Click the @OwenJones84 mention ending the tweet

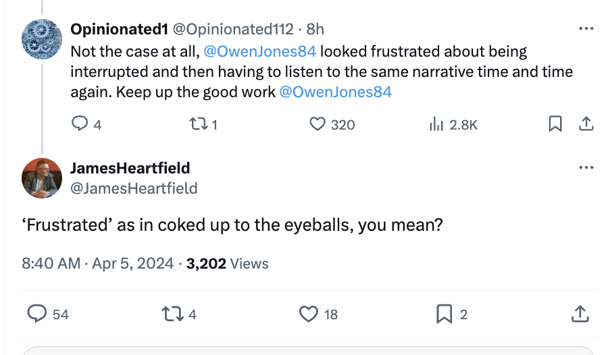click(335, 92)
